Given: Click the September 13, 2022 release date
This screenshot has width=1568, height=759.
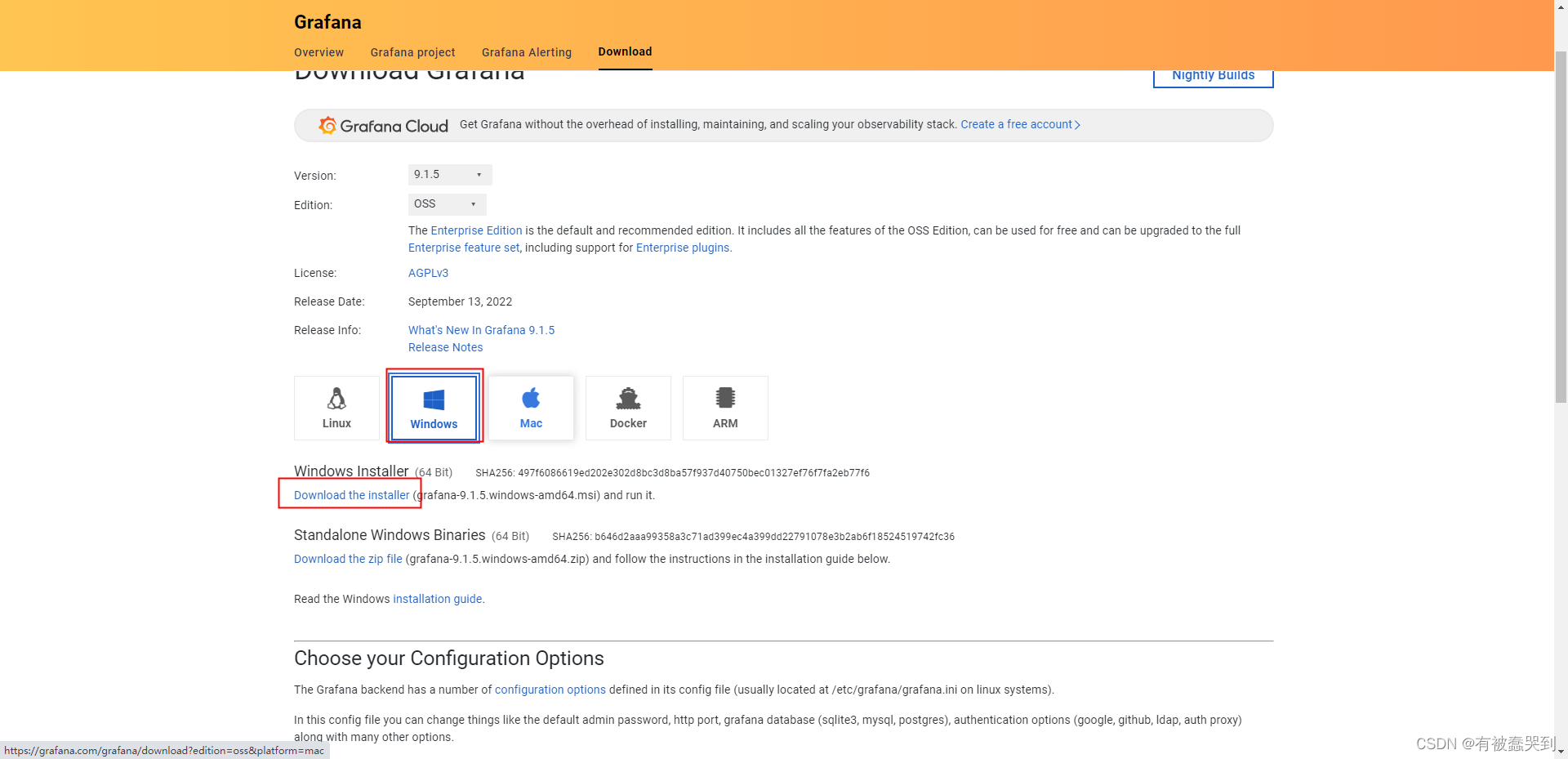Looking at the screenshot, I should [x=460, y=301].
